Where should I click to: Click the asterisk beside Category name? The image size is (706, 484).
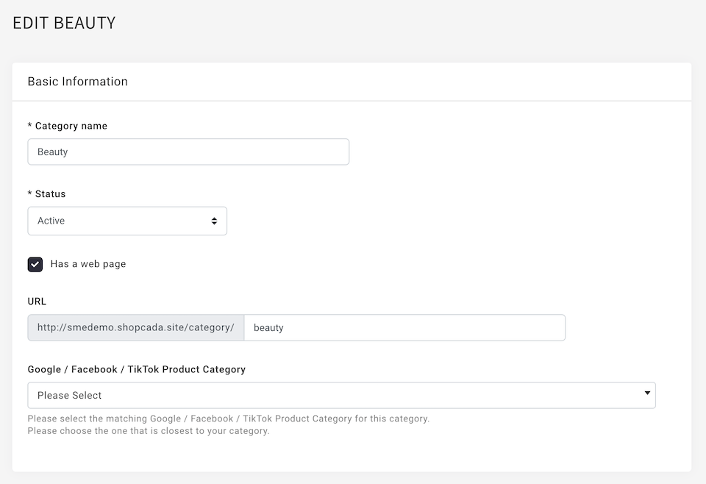(x=29, y=126)
